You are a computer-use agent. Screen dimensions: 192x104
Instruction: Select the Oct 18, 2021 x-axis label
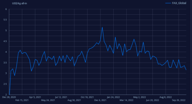pos(87,97)
